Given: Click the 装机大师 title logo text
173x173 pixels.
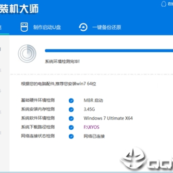Looking at the screenshot, I should [x=19, y=9].
